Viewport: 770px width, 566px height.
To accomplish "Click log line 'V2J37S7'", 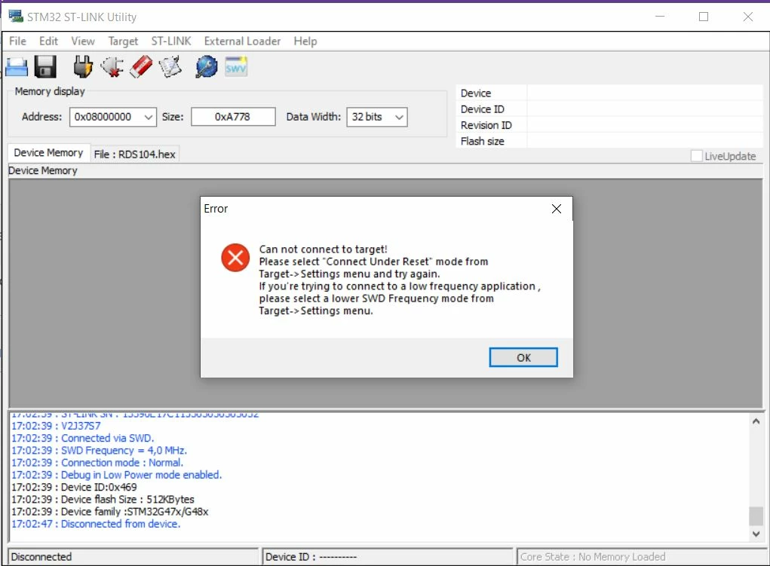I will pyautogui.click(x=56, y=426).
